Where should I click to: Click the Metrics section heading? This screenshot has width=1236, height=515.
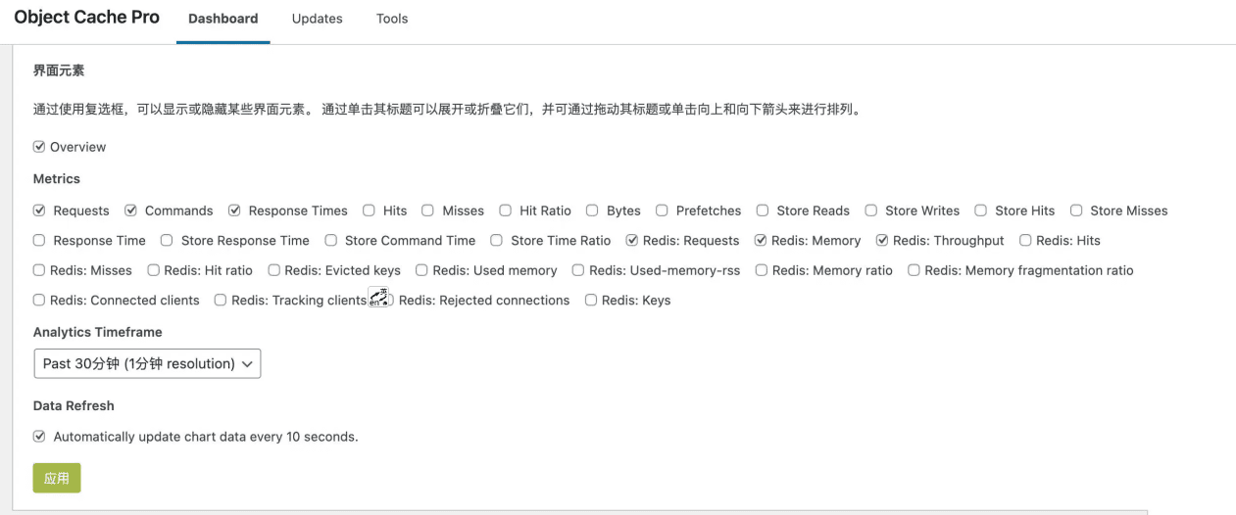tap(57, 179)
